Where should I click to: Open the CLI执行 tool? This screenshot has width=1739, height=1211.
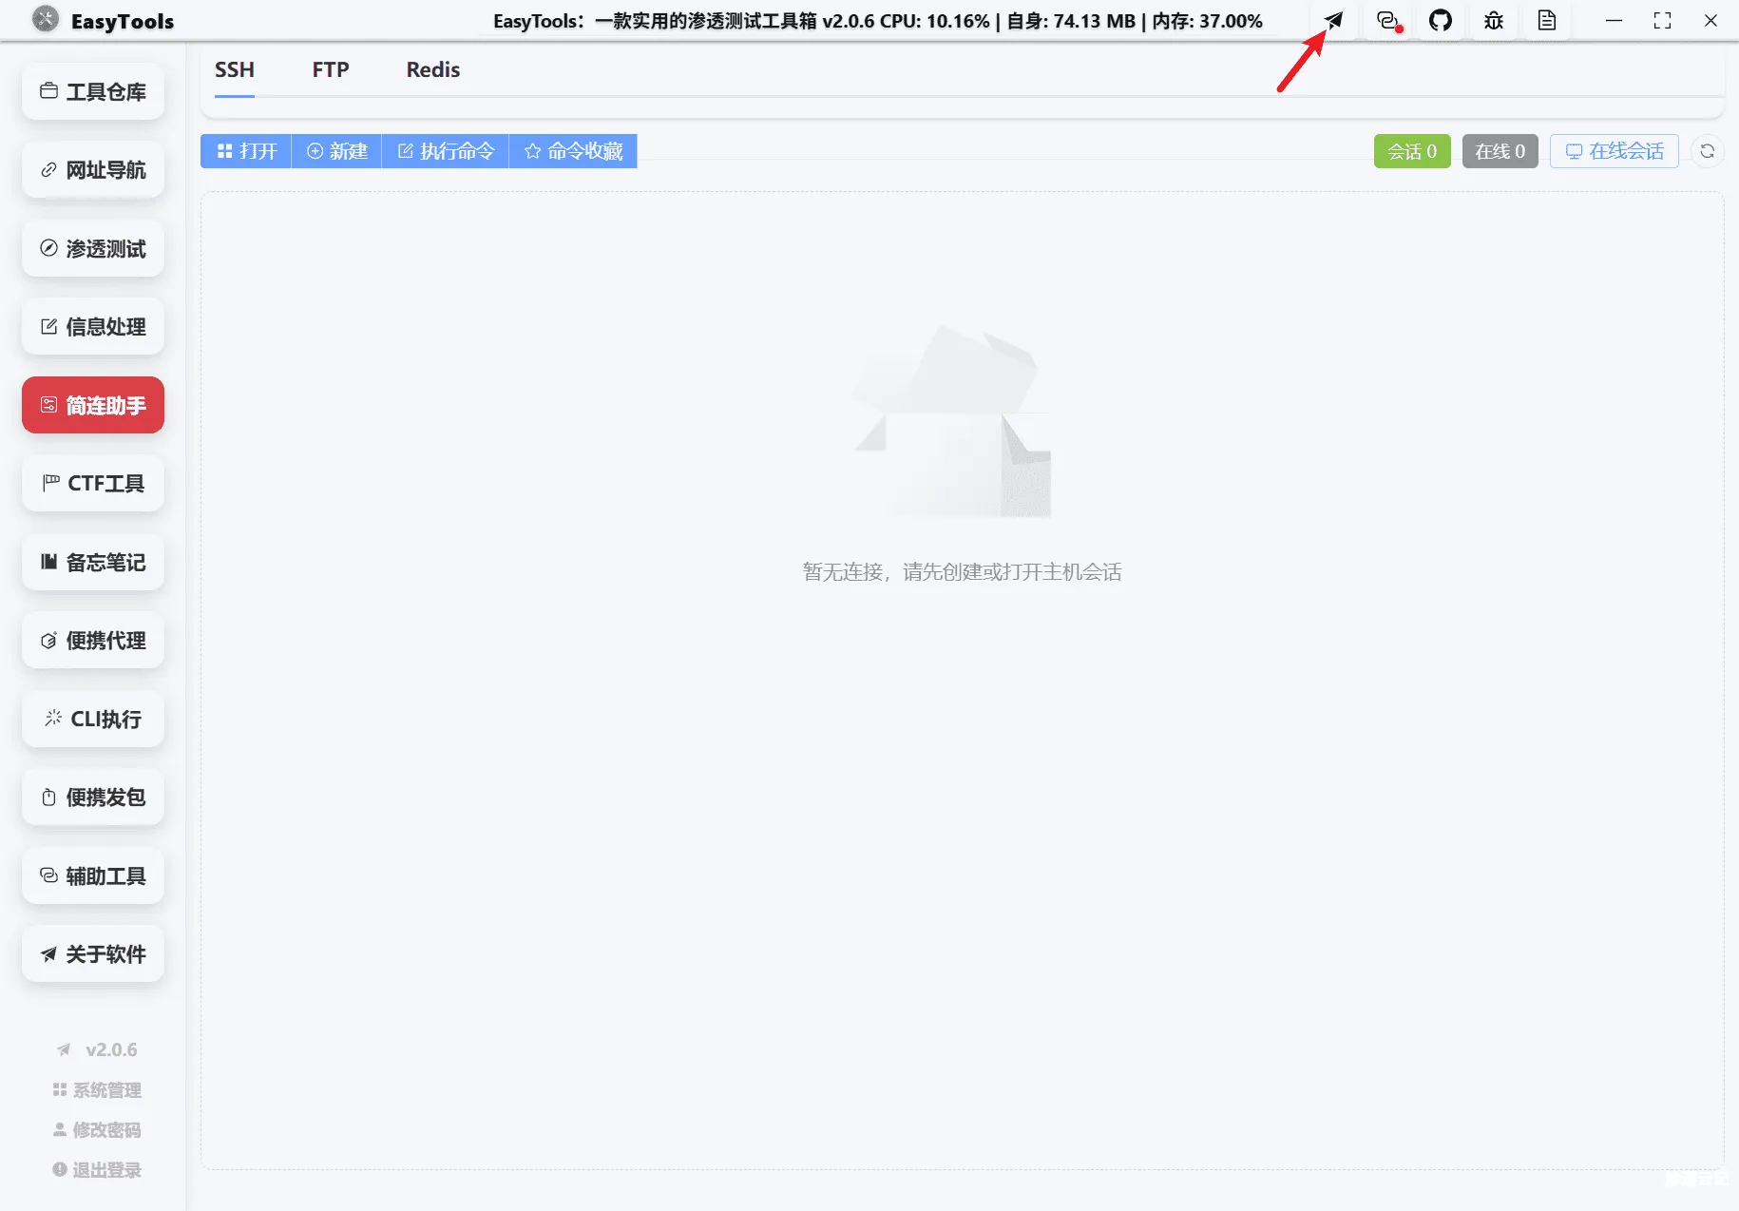pyautogui.click(x=92, y=719)
